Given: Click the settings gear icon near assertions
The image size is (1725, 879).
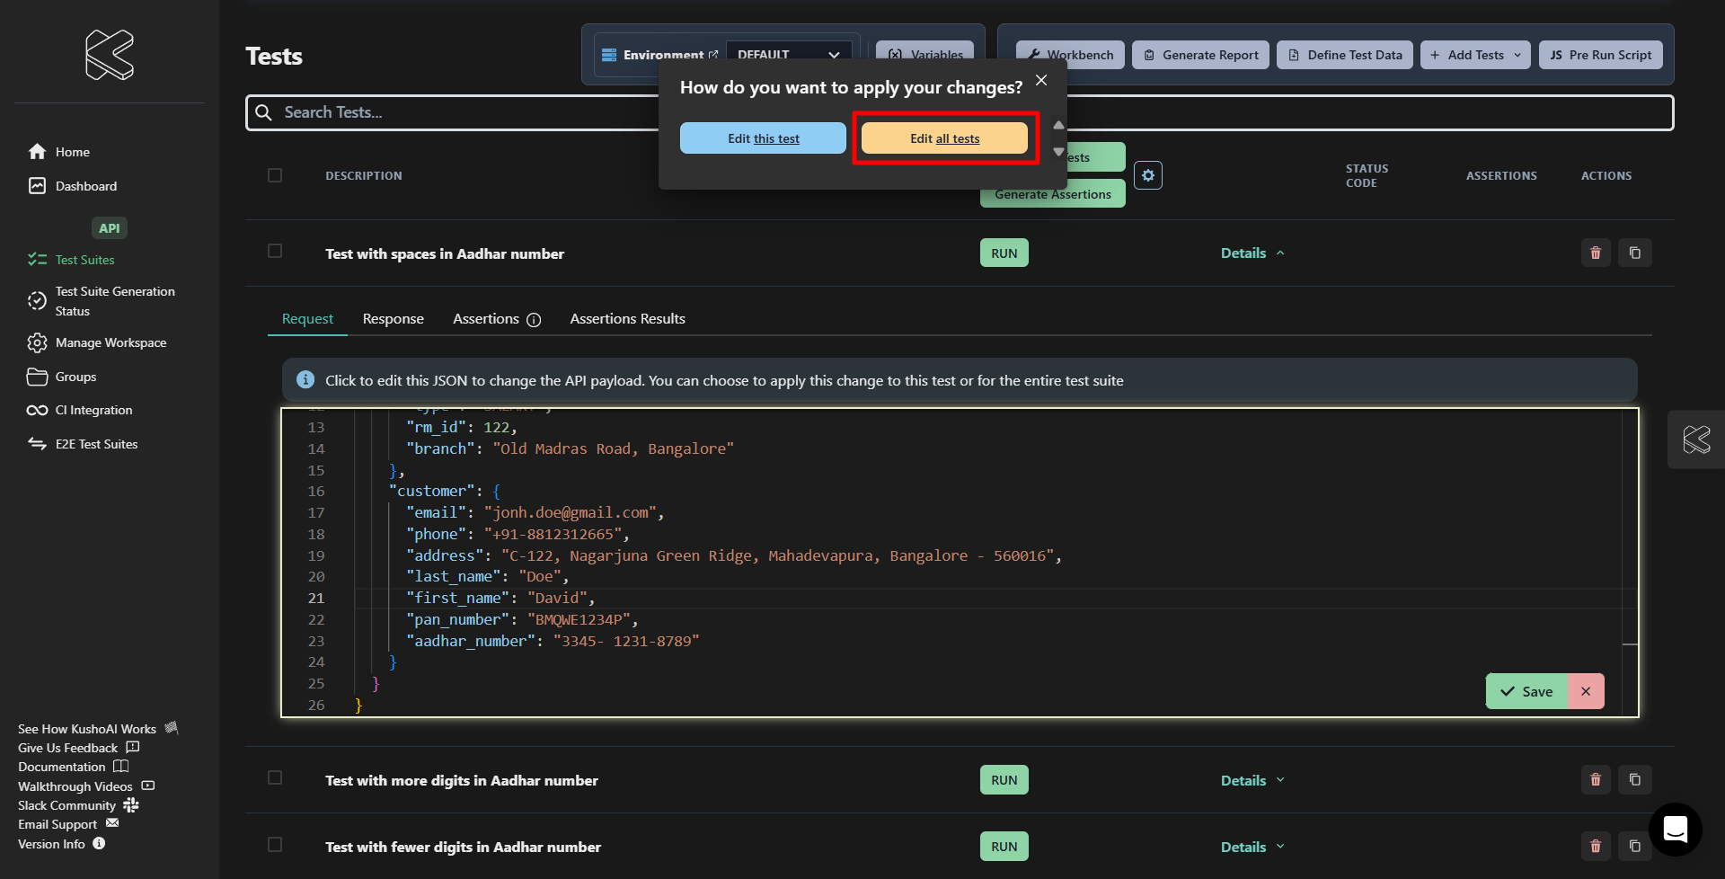Looking at the screenshot, I should click(1147, 175).
